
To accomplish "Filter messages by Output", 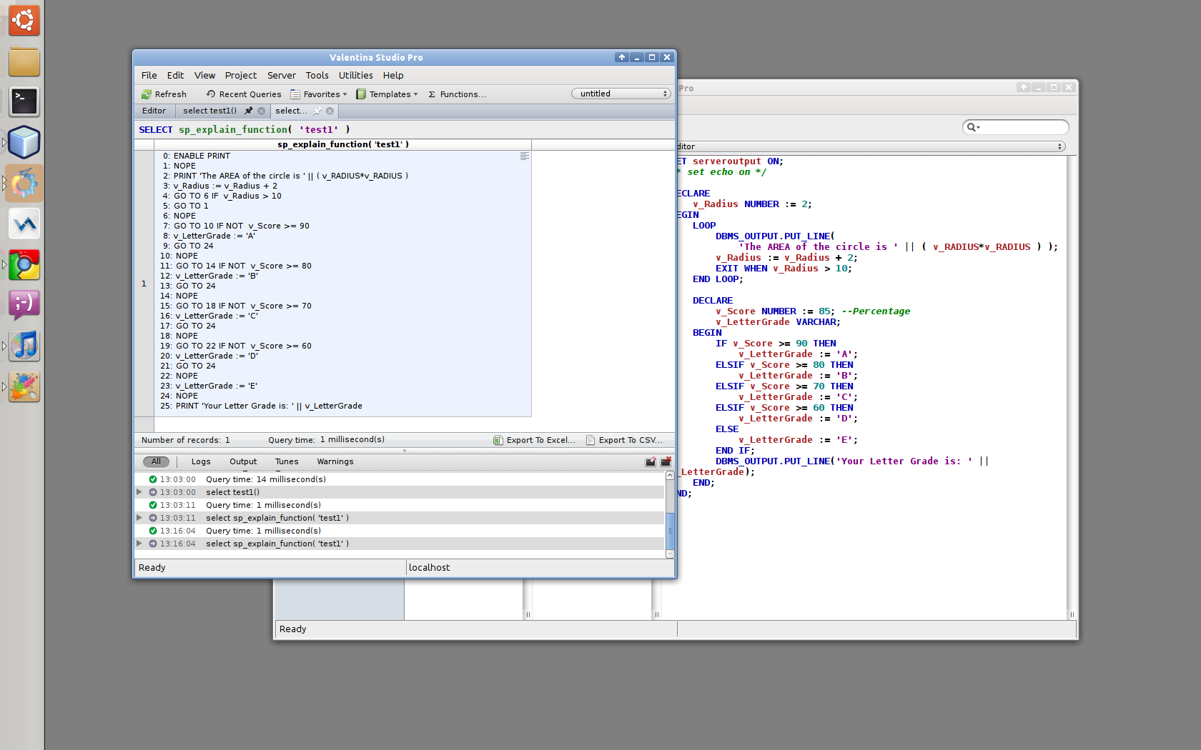I will point(243,461).
